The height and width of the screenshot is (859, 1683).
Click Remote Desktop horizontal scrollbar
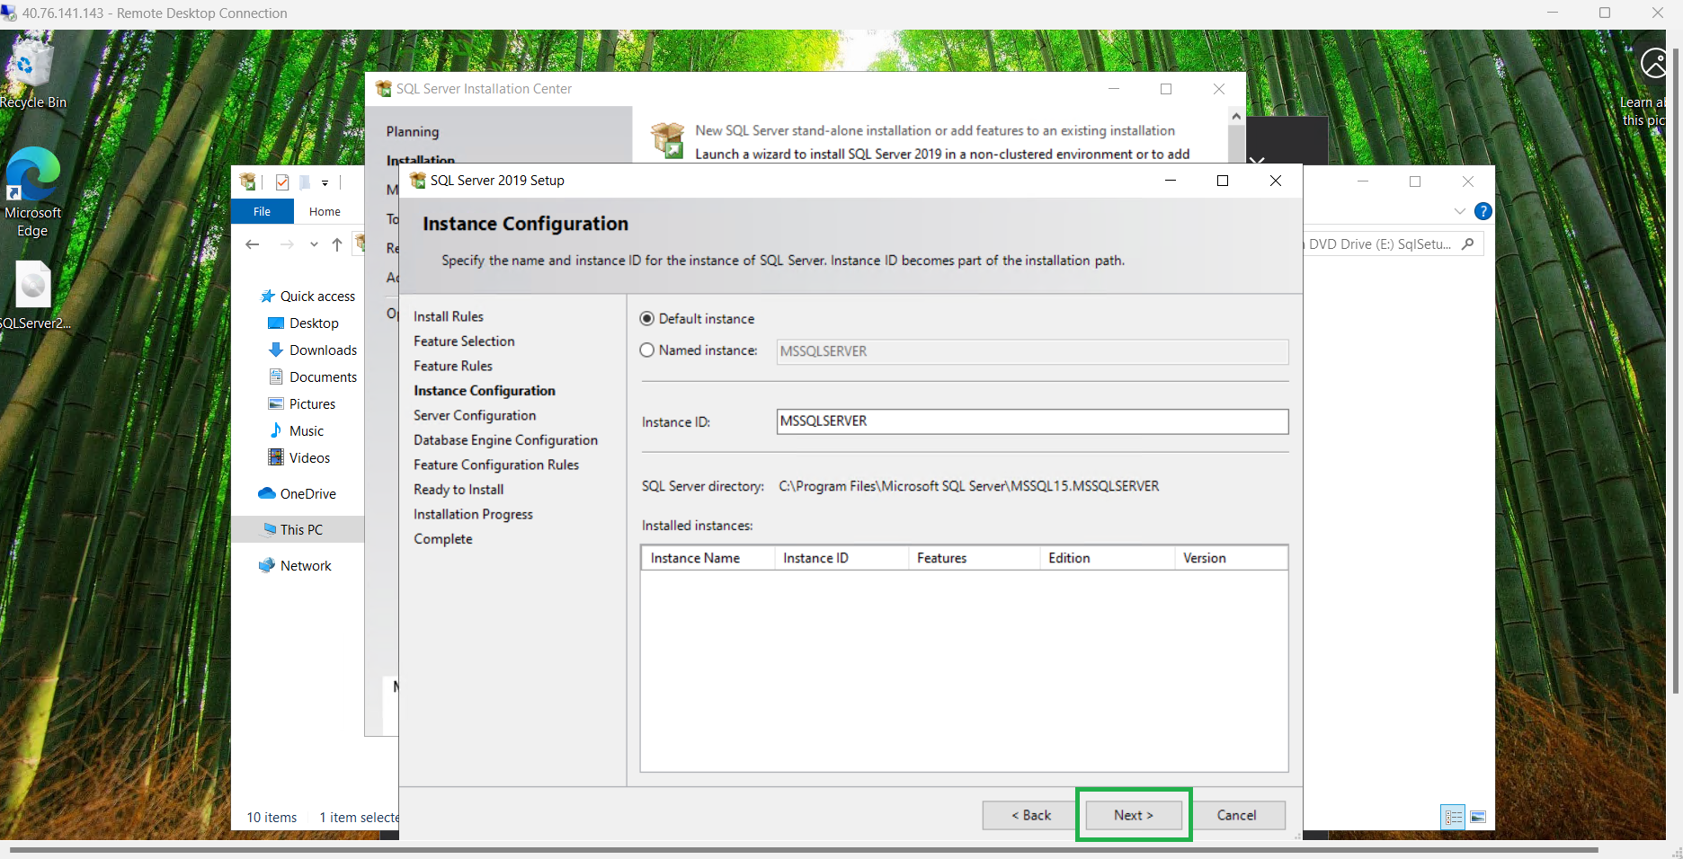(804, 849)
